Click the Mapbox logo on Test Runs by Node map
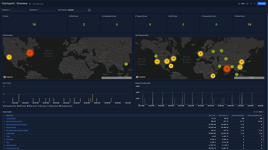Screen dimensions: 268x150 click(x=141, y=77)
